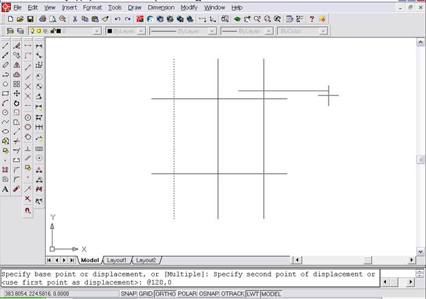Open the Dimension menu
The height and width of the screenshot is (299, 426).
(161, 7)
